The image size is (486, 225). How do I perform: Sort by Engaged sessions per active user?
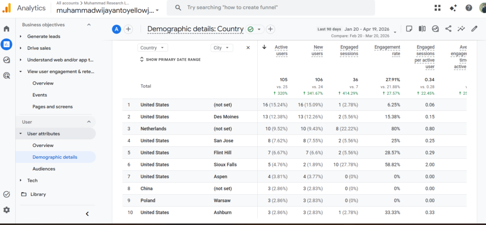click(425, 57)
